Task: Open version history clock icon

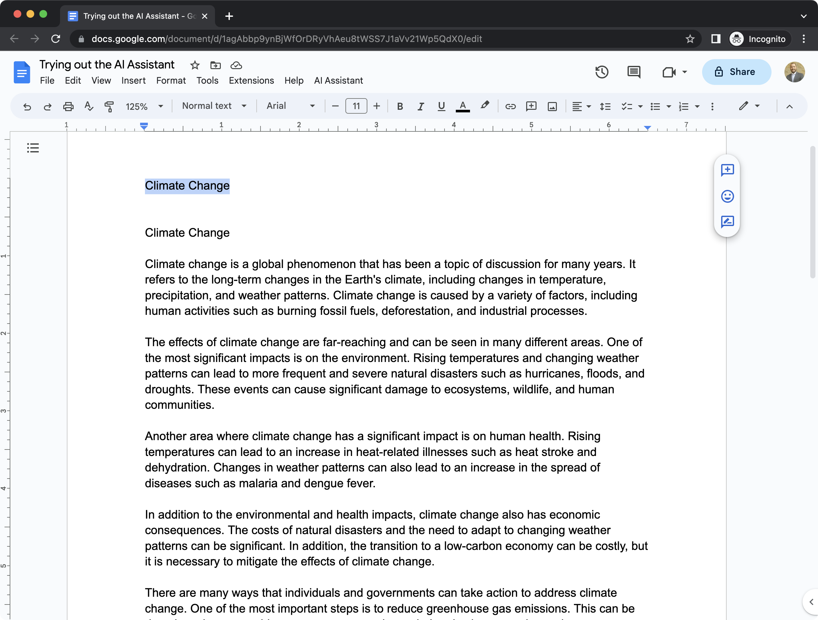Action: pyautogui.click(x=602, y=72)
